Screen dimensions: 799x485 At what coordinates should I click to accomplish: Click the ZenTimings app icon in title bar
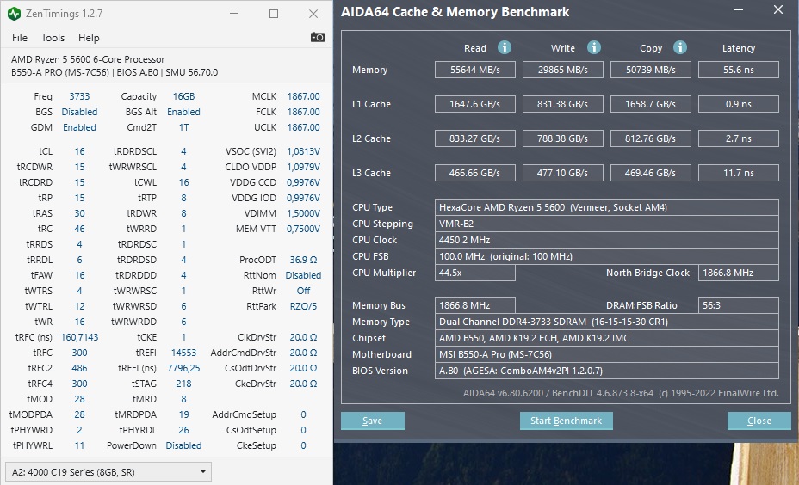(x=15, y=14)
